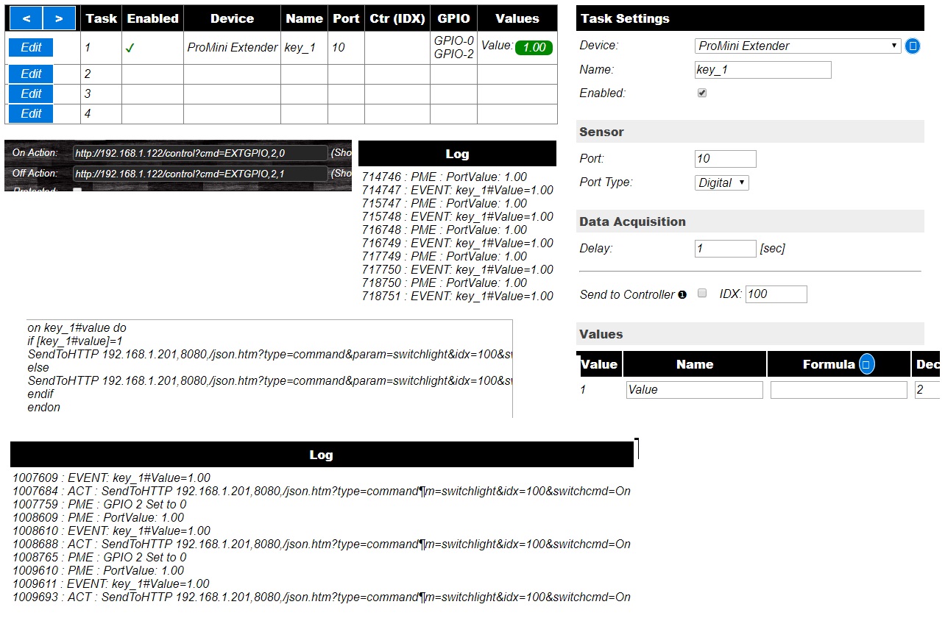
Task: Click the Delay input field
Action: 726,249
